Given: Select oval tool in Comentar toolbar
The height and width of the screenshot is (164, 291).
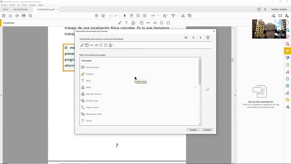Looking at the screenshot, I should coord(161,23).
